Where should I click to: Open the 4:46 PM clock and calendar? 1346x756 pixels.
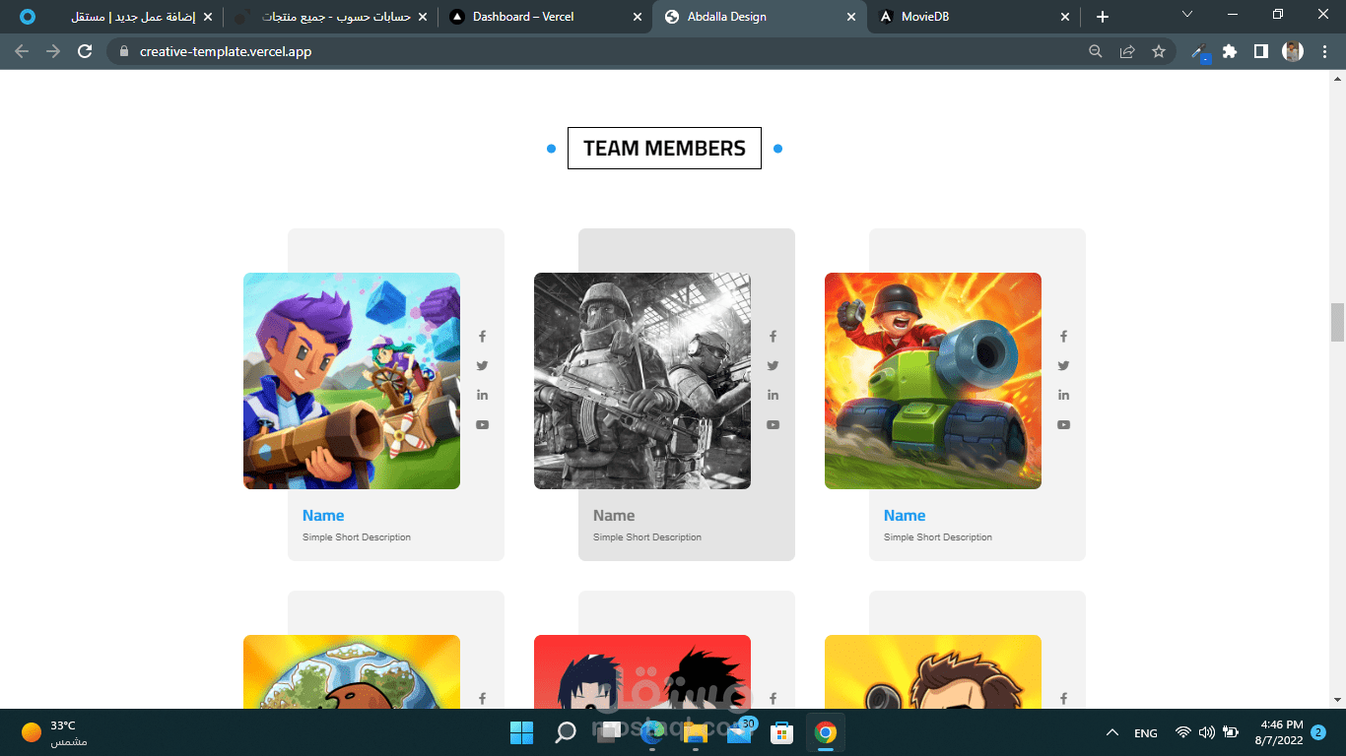pyautogui.click(x=1279, y=732)
